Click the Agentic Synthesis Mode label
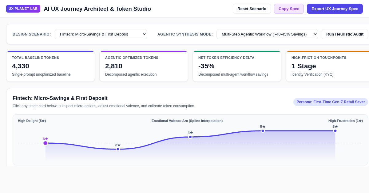 point(185,34)
